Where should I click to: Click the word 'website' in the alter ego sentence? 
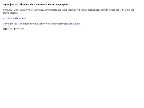[46, 24]
